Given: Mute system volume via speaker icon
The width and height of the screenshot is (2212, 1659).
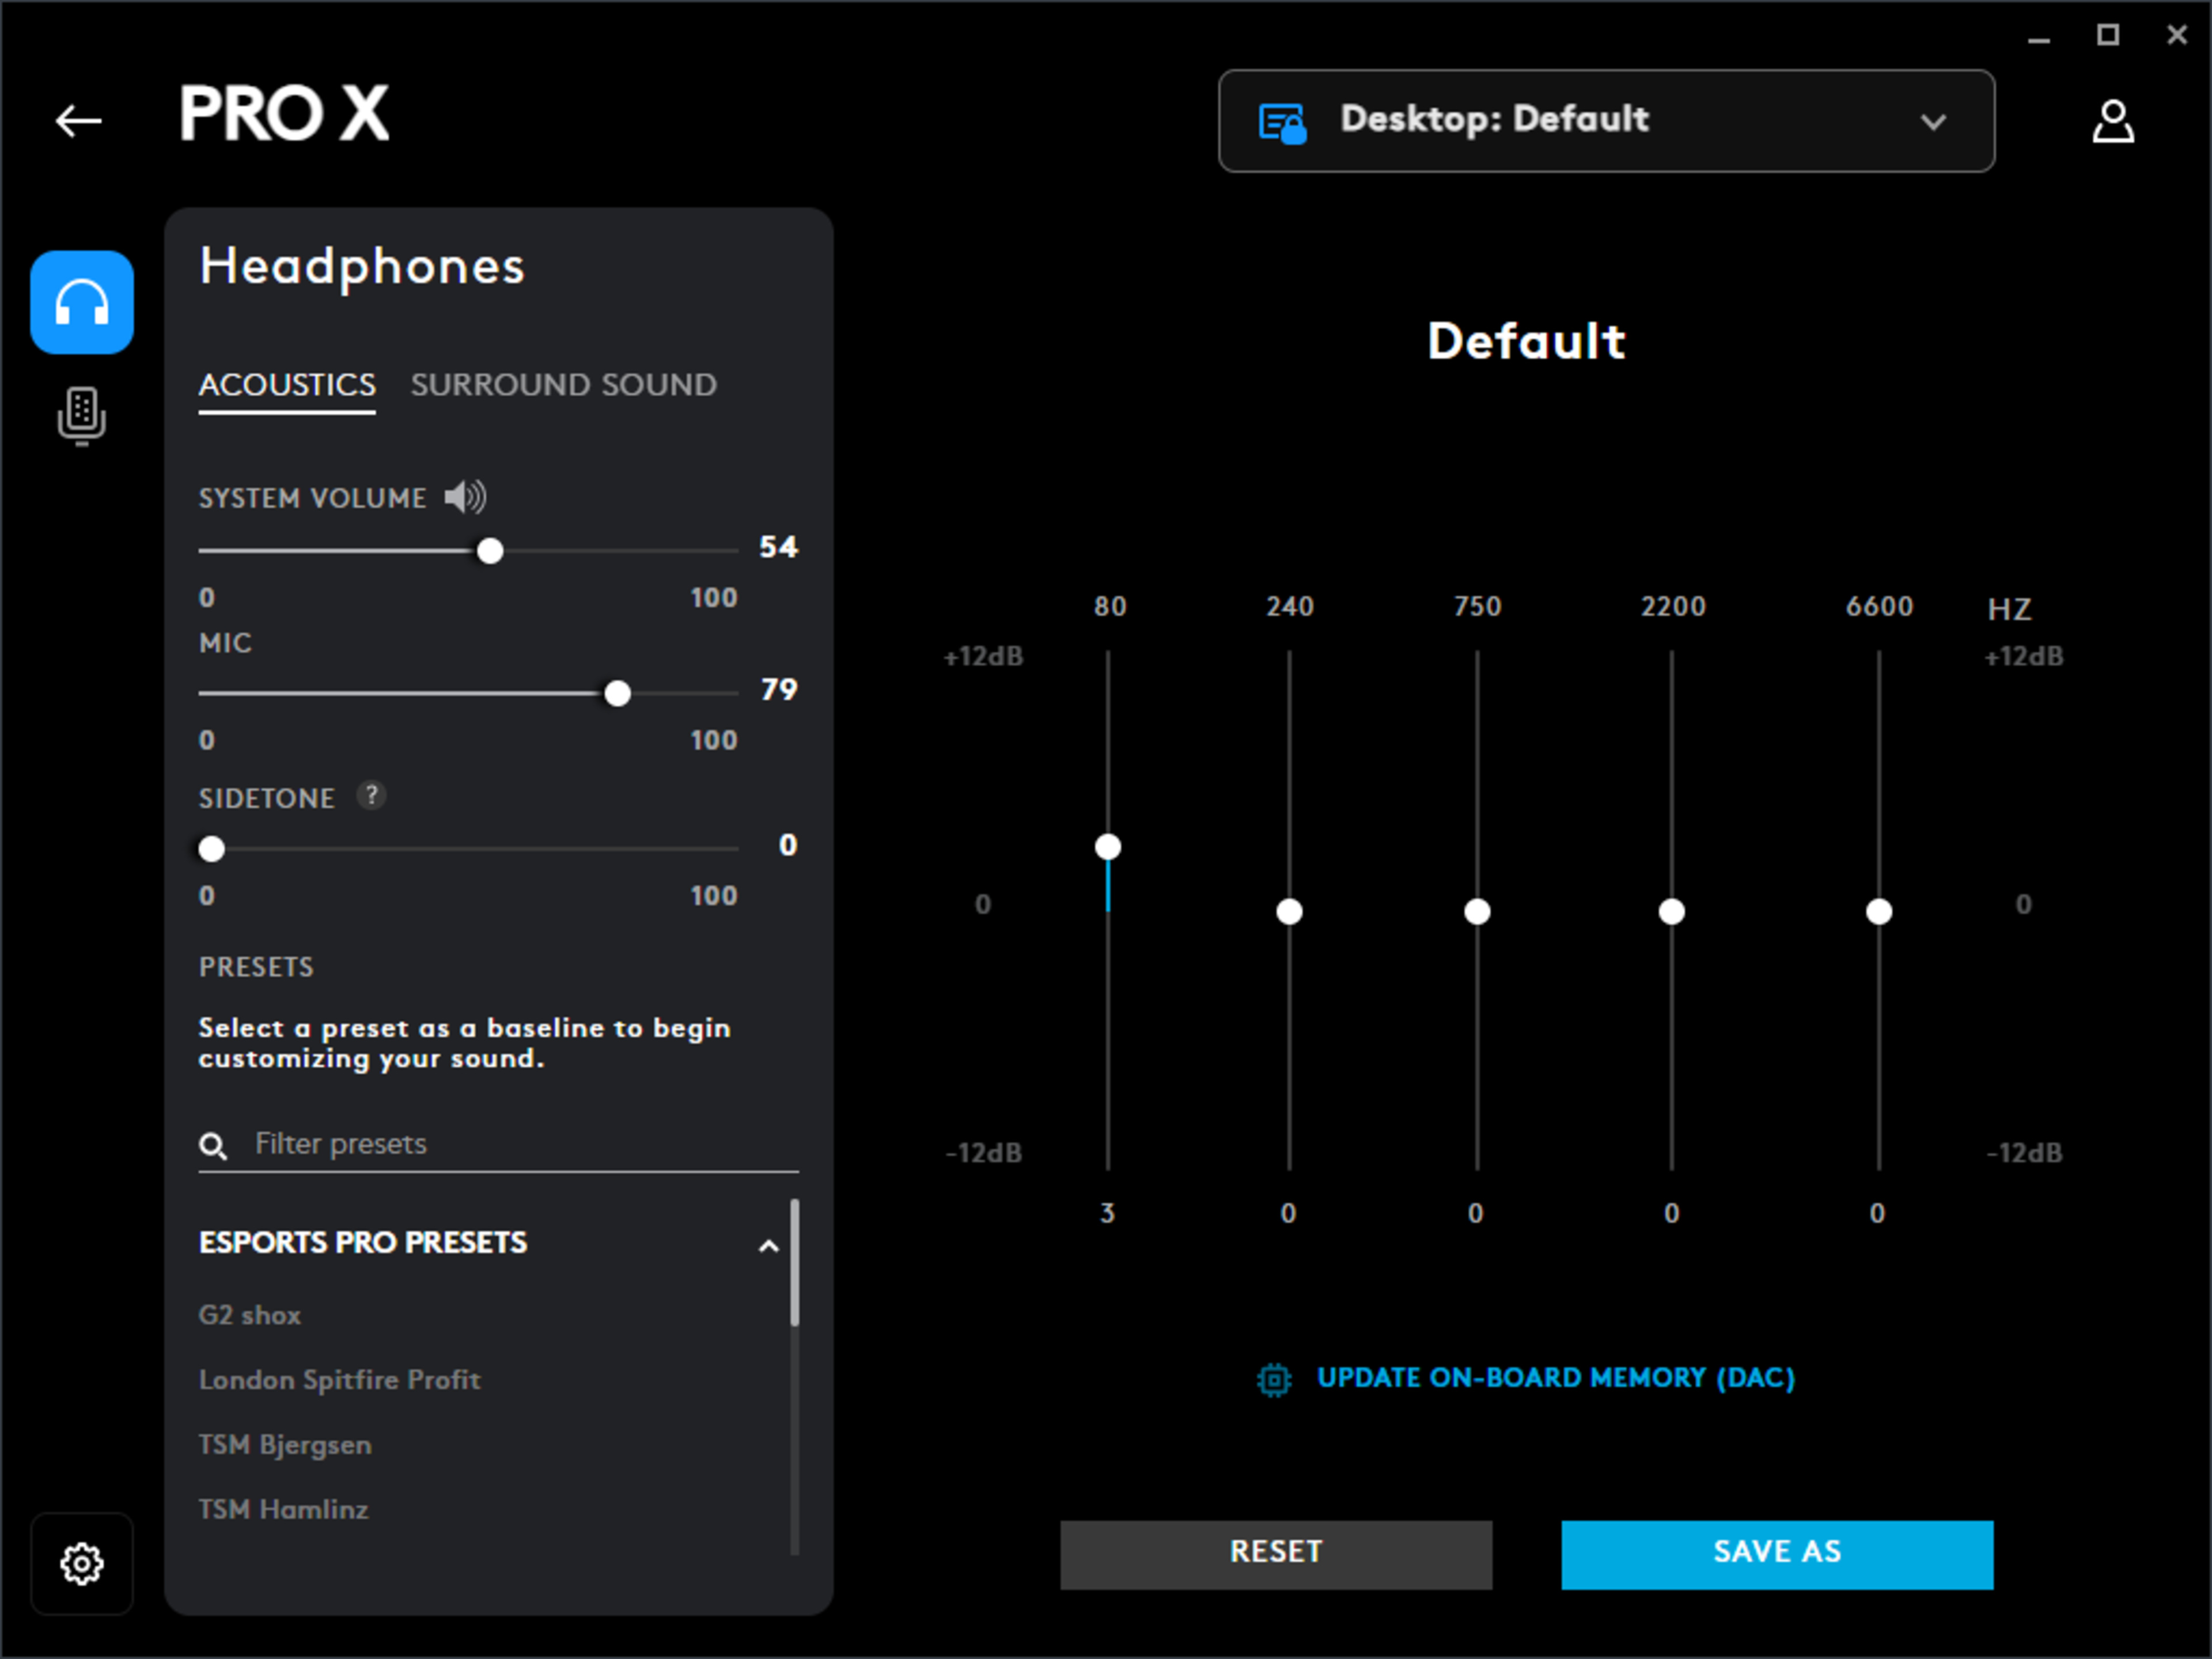Looking at the screenshot, I should (465, 497).
